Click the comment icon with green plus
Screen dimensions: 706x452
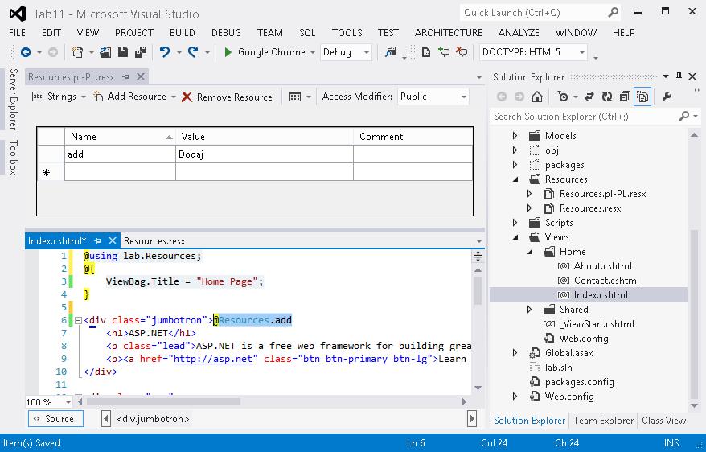[444, 52]
